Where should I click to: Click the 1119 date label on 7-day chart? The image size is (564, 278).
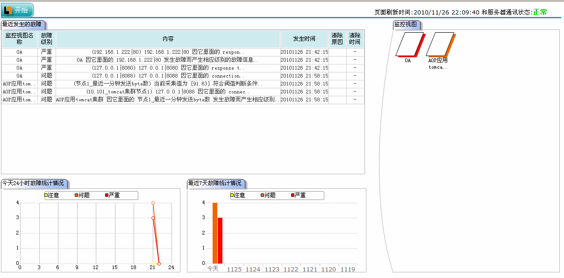coord(347,269)
